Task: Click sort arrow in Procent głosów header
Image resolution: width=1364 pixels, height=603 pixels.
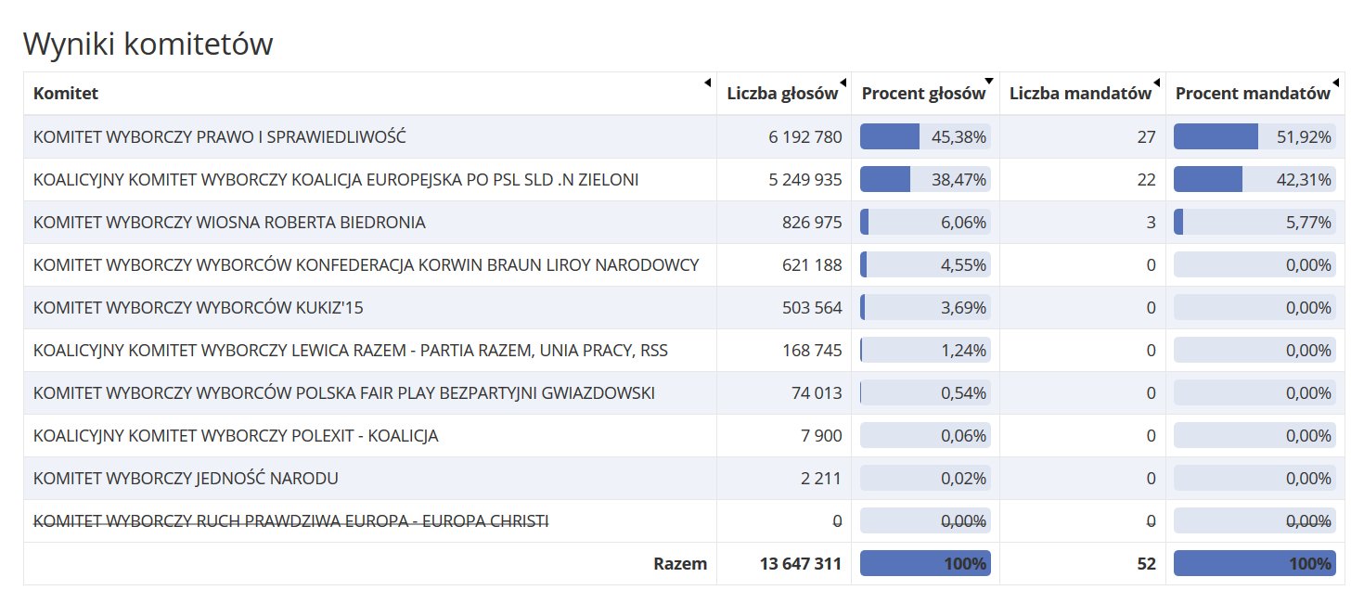Action: pyautogui.click(x=990, y=82)
